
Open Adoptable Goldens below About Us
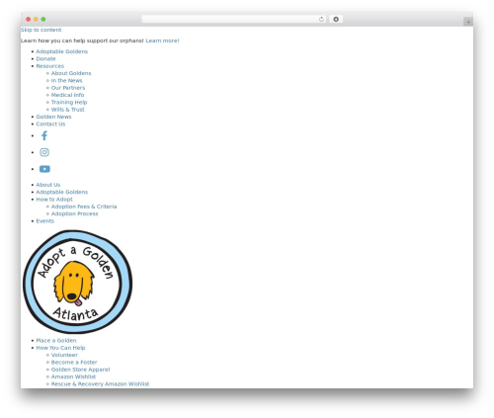pos(62,192)
